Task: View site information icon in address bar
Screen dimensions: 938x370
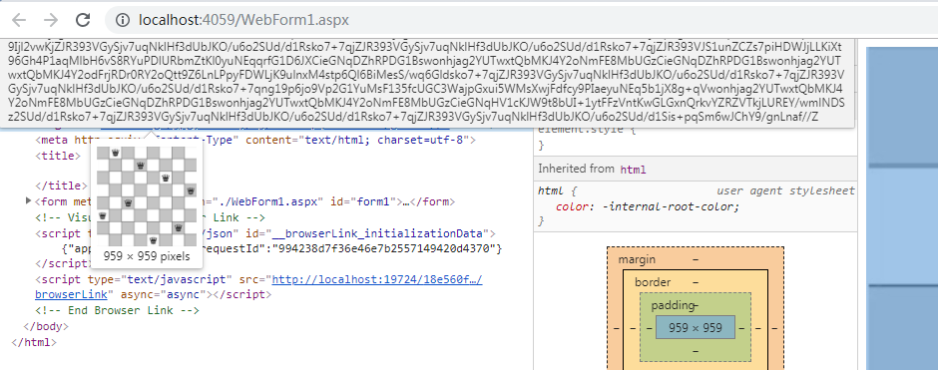Action: pyautogui.click(x=122, y=20)
